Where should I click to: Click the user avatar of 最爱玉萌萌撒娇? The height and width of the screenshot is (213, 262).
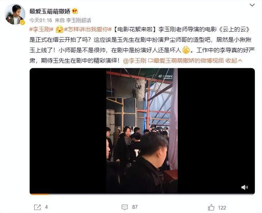pos(15,14)
